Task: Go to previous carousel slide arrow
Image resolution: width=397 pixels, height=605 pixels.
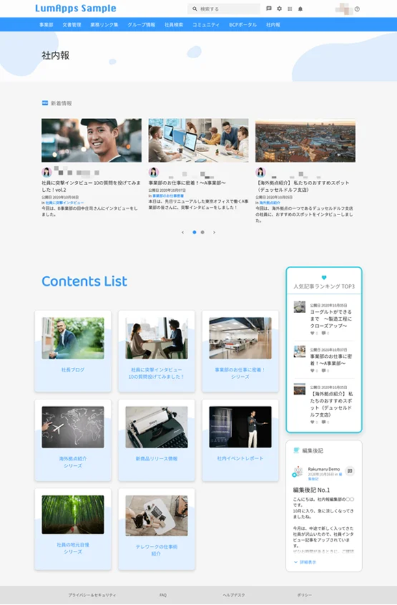Action: [183, 232]
